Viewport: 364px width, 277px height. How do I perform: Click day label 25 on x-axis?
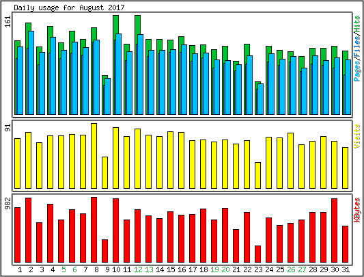tap(280, 269)
